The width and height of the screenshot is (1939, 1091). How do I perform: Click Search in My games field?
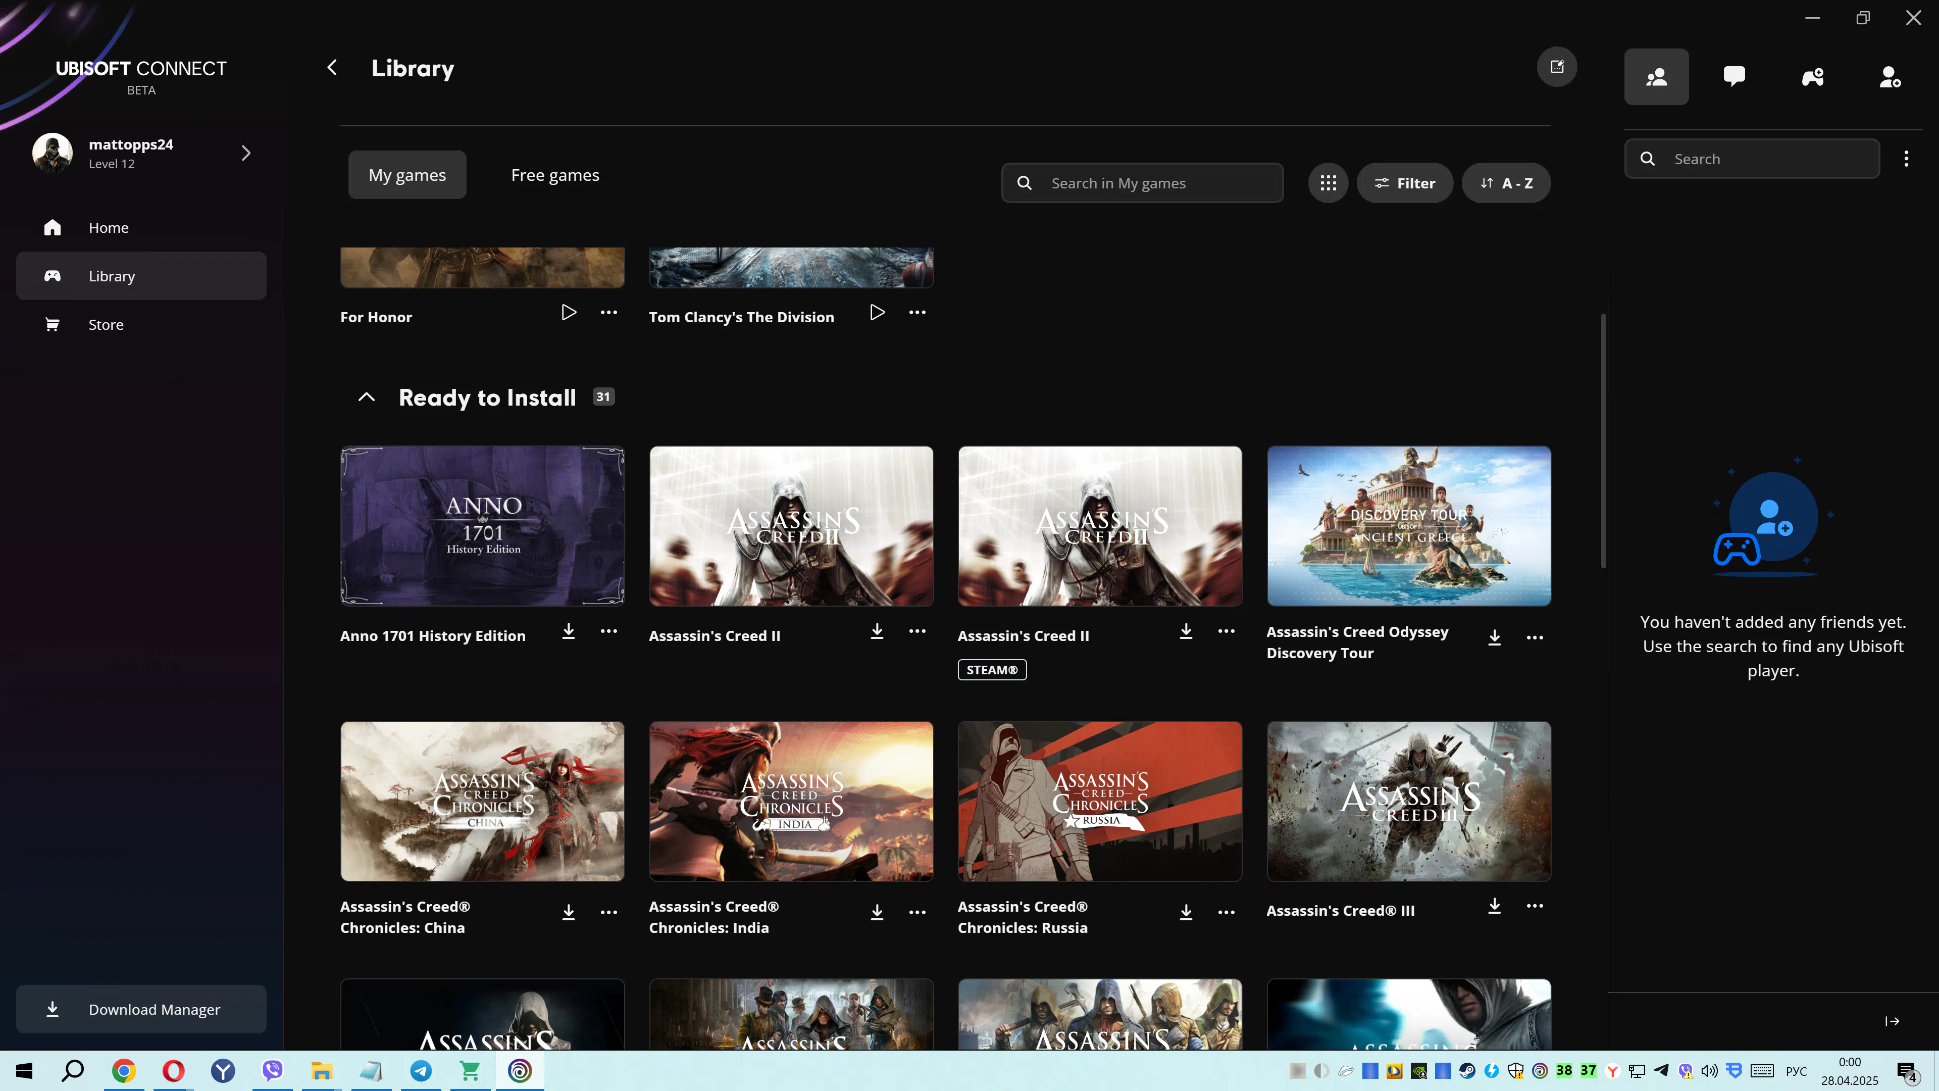[1142, 183]
